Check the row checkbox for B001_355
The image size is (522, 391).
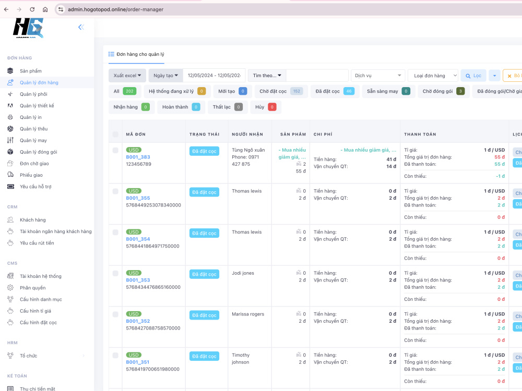(x=115, y=191)
